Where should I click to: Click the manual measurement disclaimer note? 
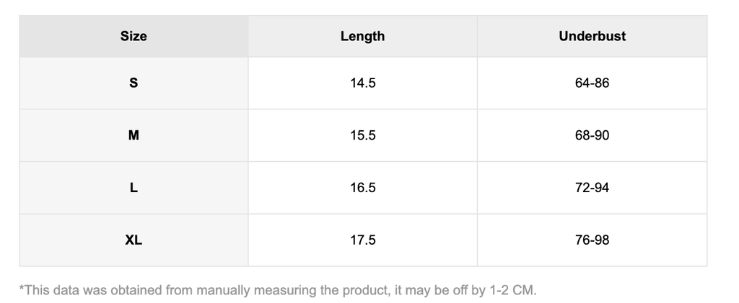pos(278,291)
